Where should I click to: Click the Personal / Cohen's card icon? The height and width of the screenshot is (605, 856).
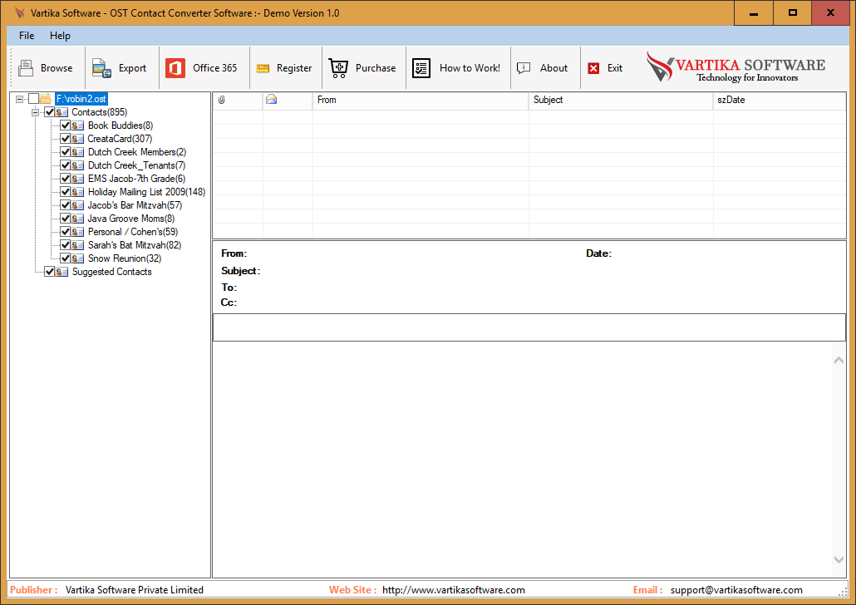coord(77,232)
